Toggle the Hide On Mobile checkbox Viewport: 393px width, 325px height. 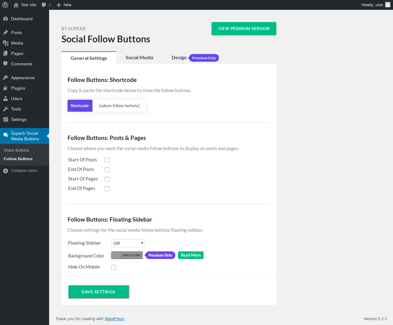(114, 267)
